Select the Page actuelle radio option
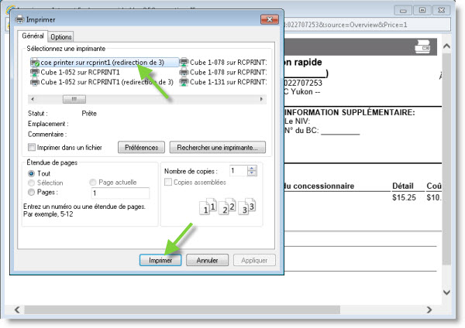Viewport: 465px width, 328px height. click(x=92, y=182)
